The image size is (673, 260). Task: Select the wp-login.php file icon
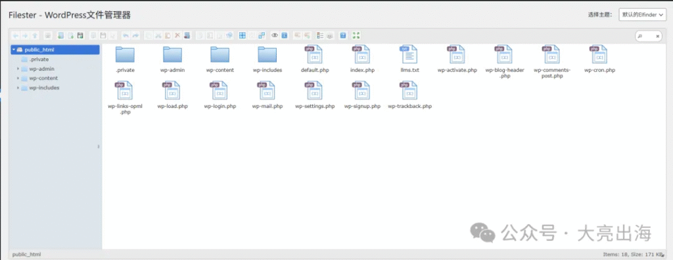pyautogui.click(x=220, y=90)
